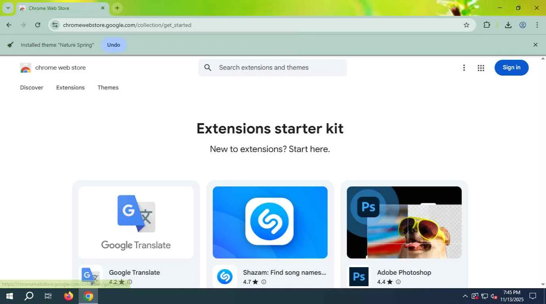Open the Google Translate banner image
The image size is (546, 304).
point(136,222)
